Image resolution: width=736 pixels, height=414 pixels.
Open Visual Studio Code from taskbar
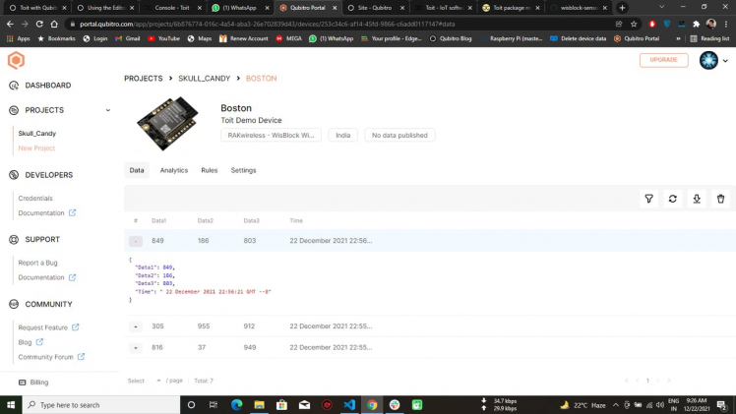[349, 404]
